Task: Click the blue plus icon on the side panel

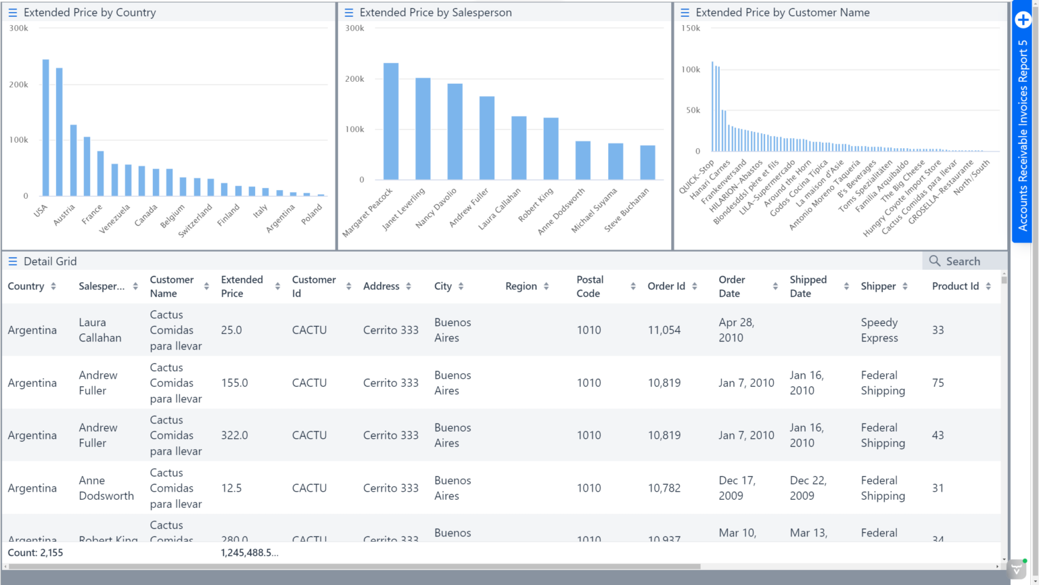Action: pos(1023,20)
